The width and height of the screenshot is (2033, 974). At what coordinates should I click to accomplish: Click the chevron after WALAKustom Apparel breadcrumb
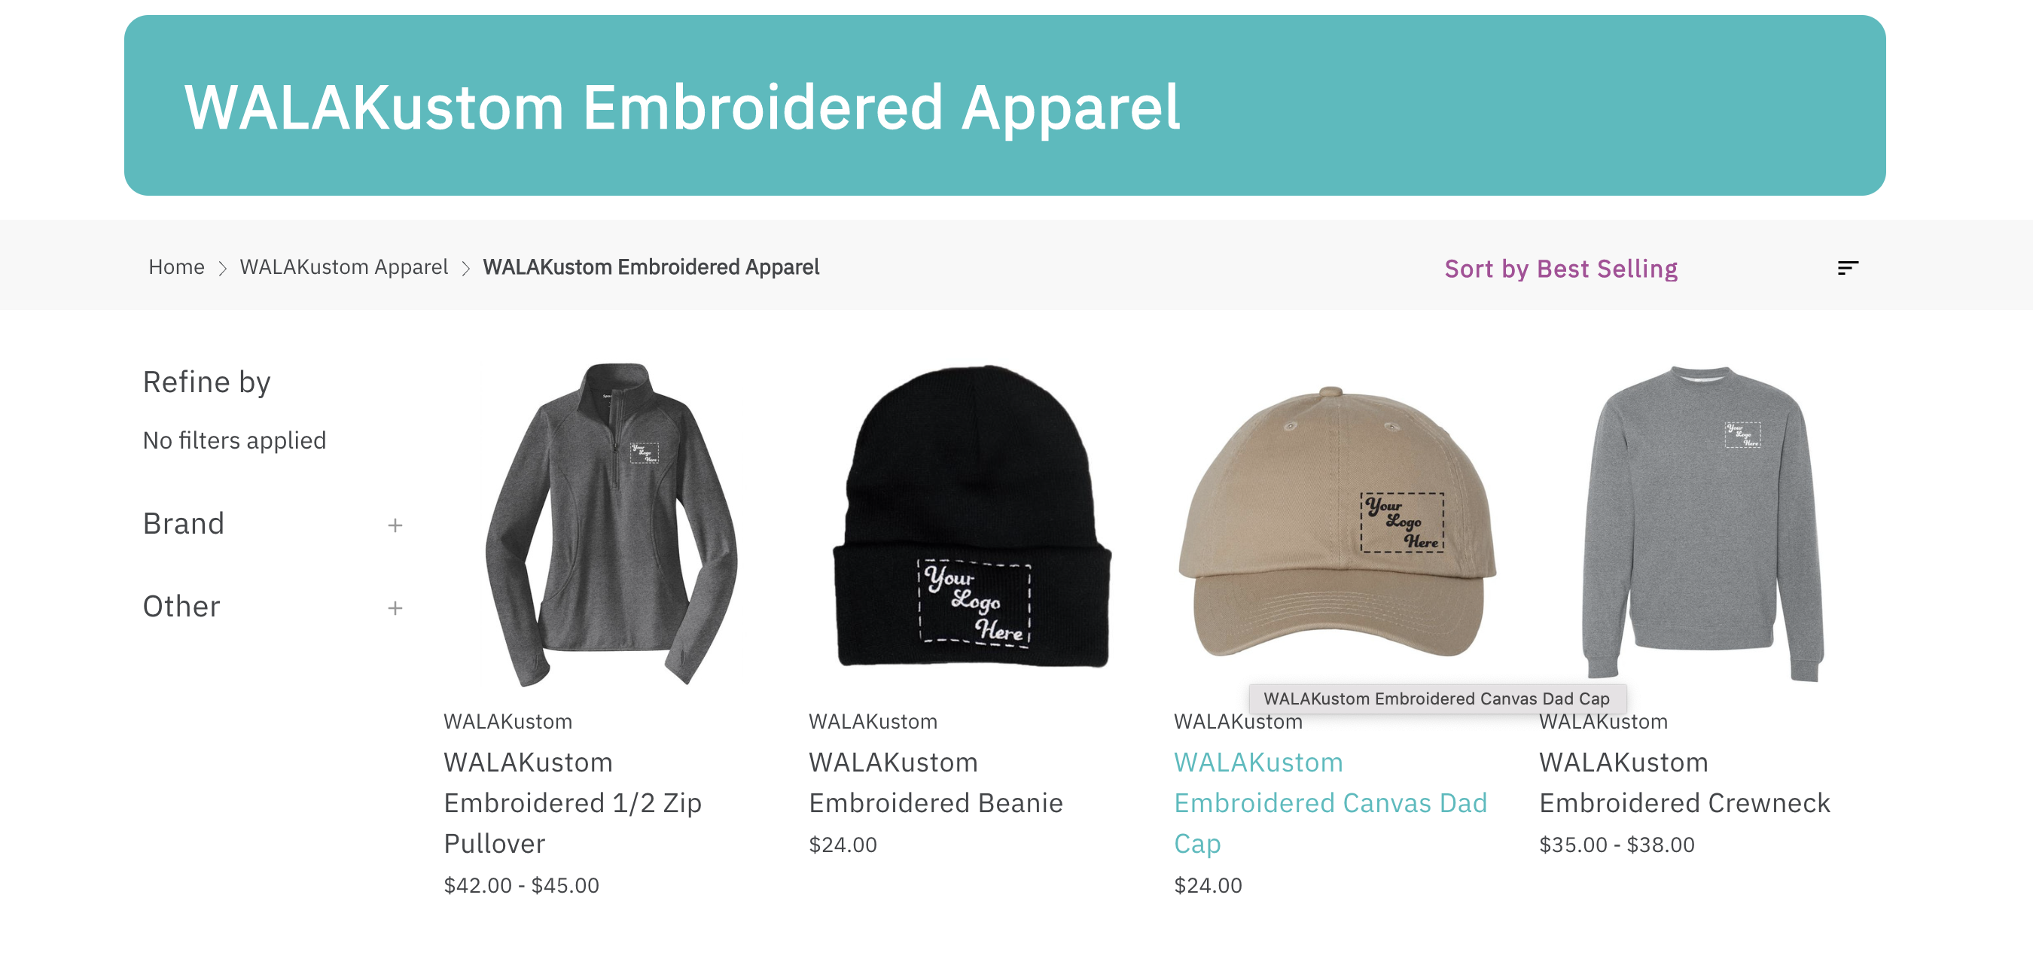click(465, 269)
